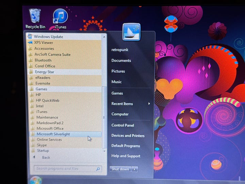Expand the Corel Office folder
This screenshot has width=245, height=184.
click(65, 66)
